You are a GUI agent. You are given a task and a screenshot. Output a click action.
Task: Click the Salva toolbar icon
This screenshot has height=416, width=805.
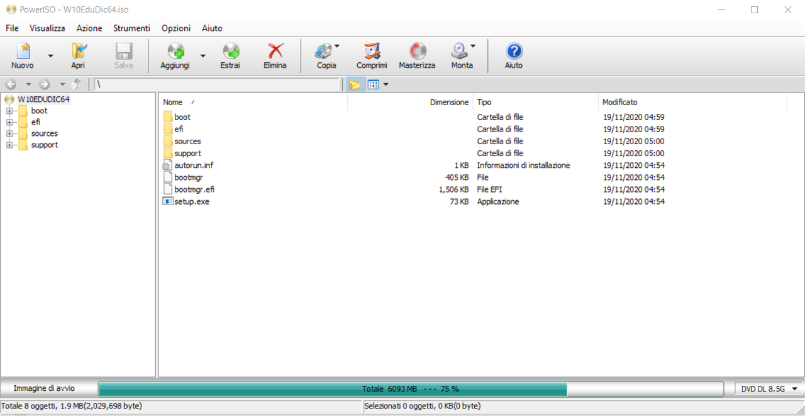pyautogui.click(x=123, y=51)
